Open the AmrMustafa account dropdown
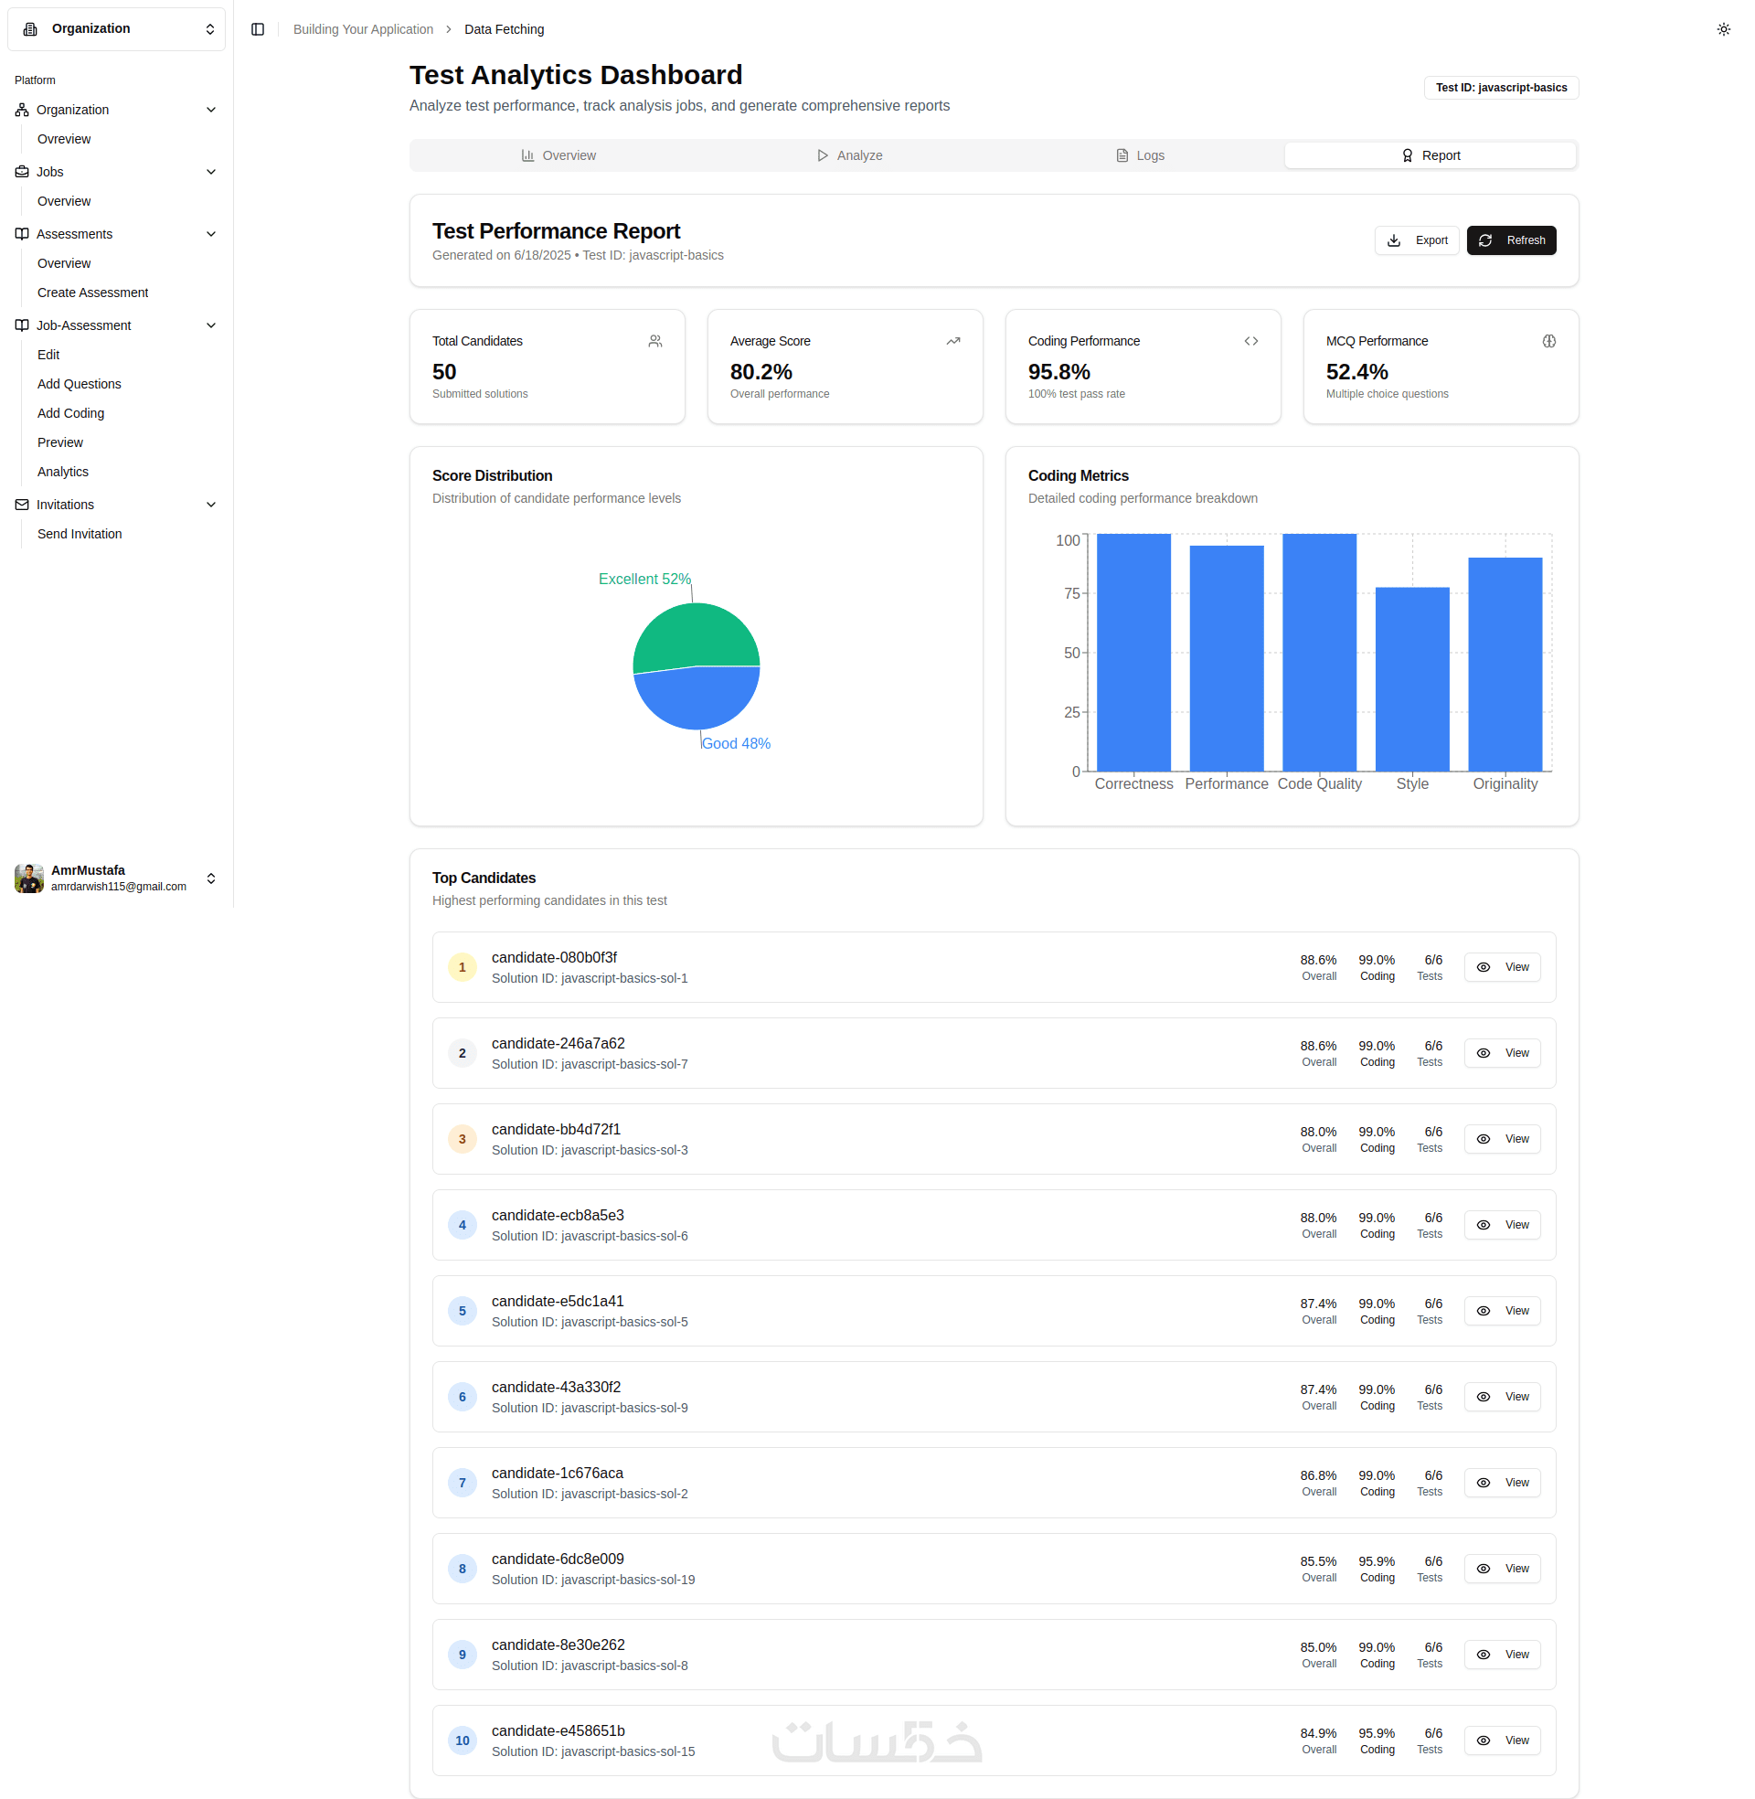 tap(210, 878)
